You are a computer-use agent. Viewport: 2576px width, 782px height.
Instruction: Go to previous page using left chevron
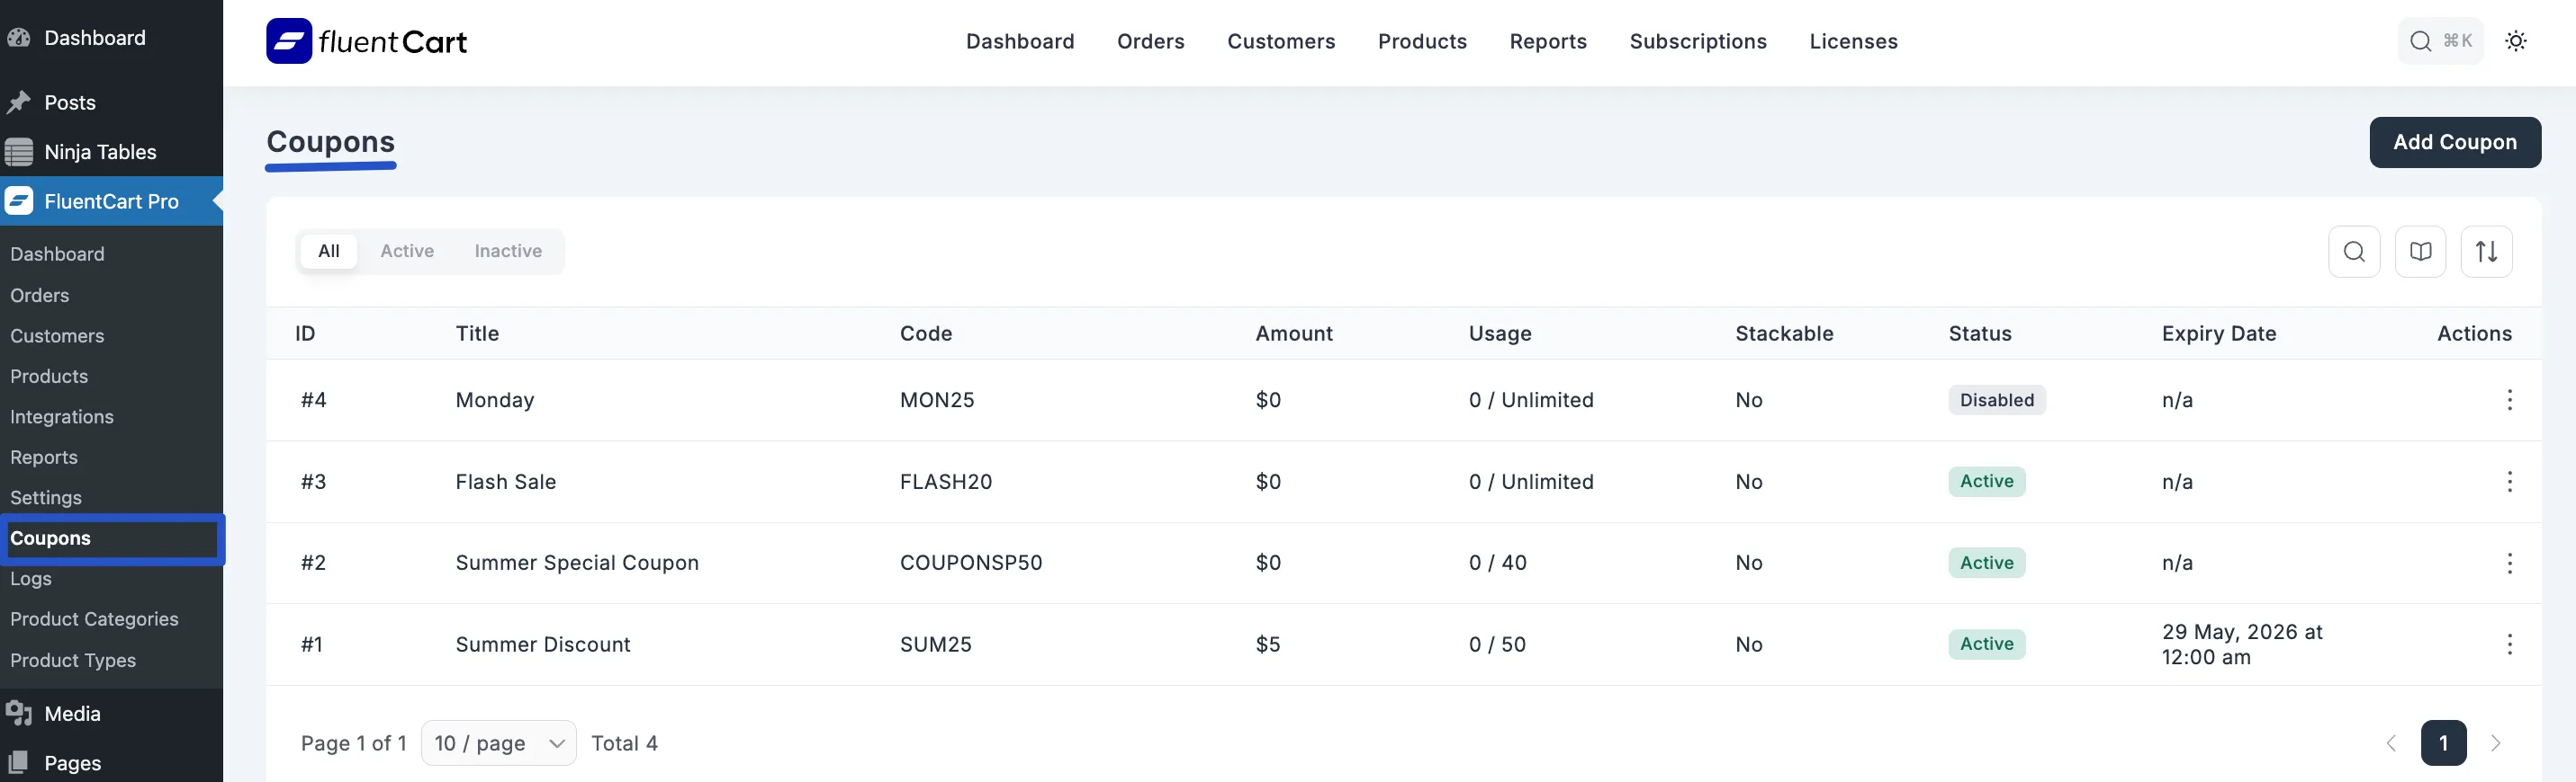(x=2391, y=743)
